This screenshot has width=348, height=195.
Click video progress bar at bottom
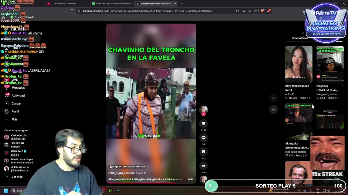point(151,183)
